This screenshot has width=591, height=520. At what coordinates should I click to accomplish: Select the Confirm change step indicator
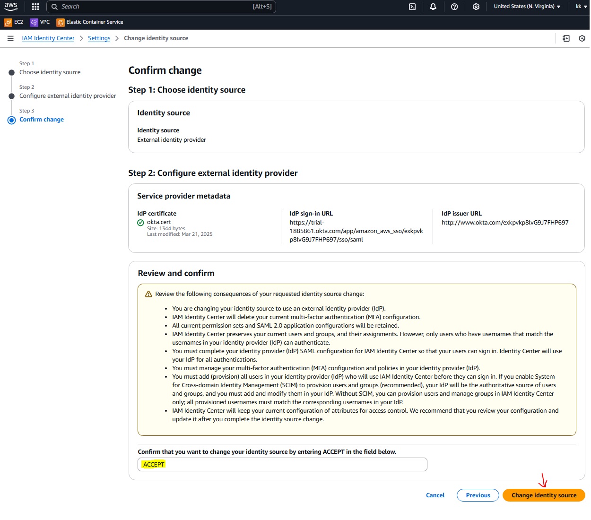(x=42, y=120)
